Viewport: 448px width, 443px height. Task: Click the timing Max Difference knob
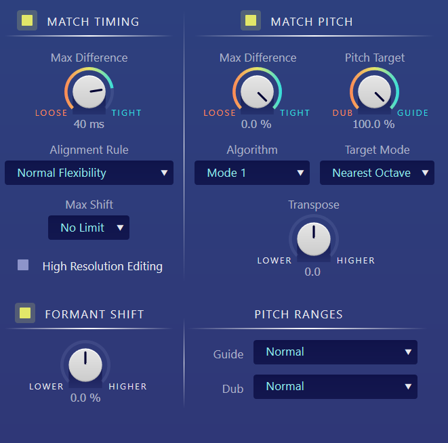[89, 92]
